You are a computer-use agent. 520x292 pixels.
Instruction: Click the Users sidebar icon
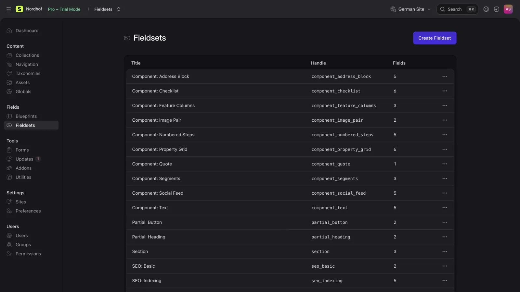(9, 236)
